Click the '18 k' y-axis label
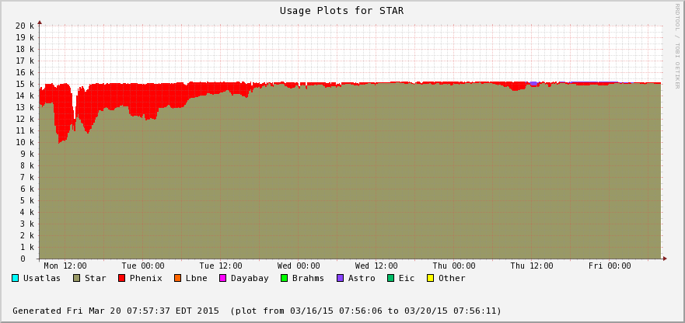 pos(25,49)
